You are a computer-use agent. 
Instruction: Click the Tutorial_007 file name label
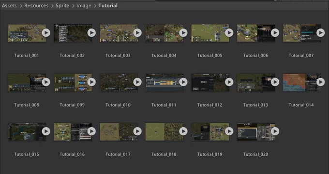301,56
